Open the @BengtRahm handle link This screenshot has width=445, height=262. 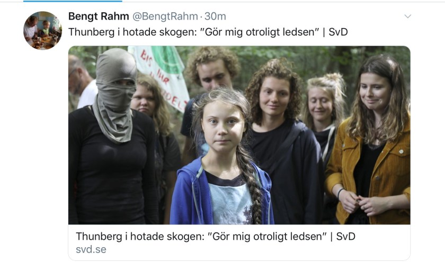pyautogui.click(x=165, y=16)
